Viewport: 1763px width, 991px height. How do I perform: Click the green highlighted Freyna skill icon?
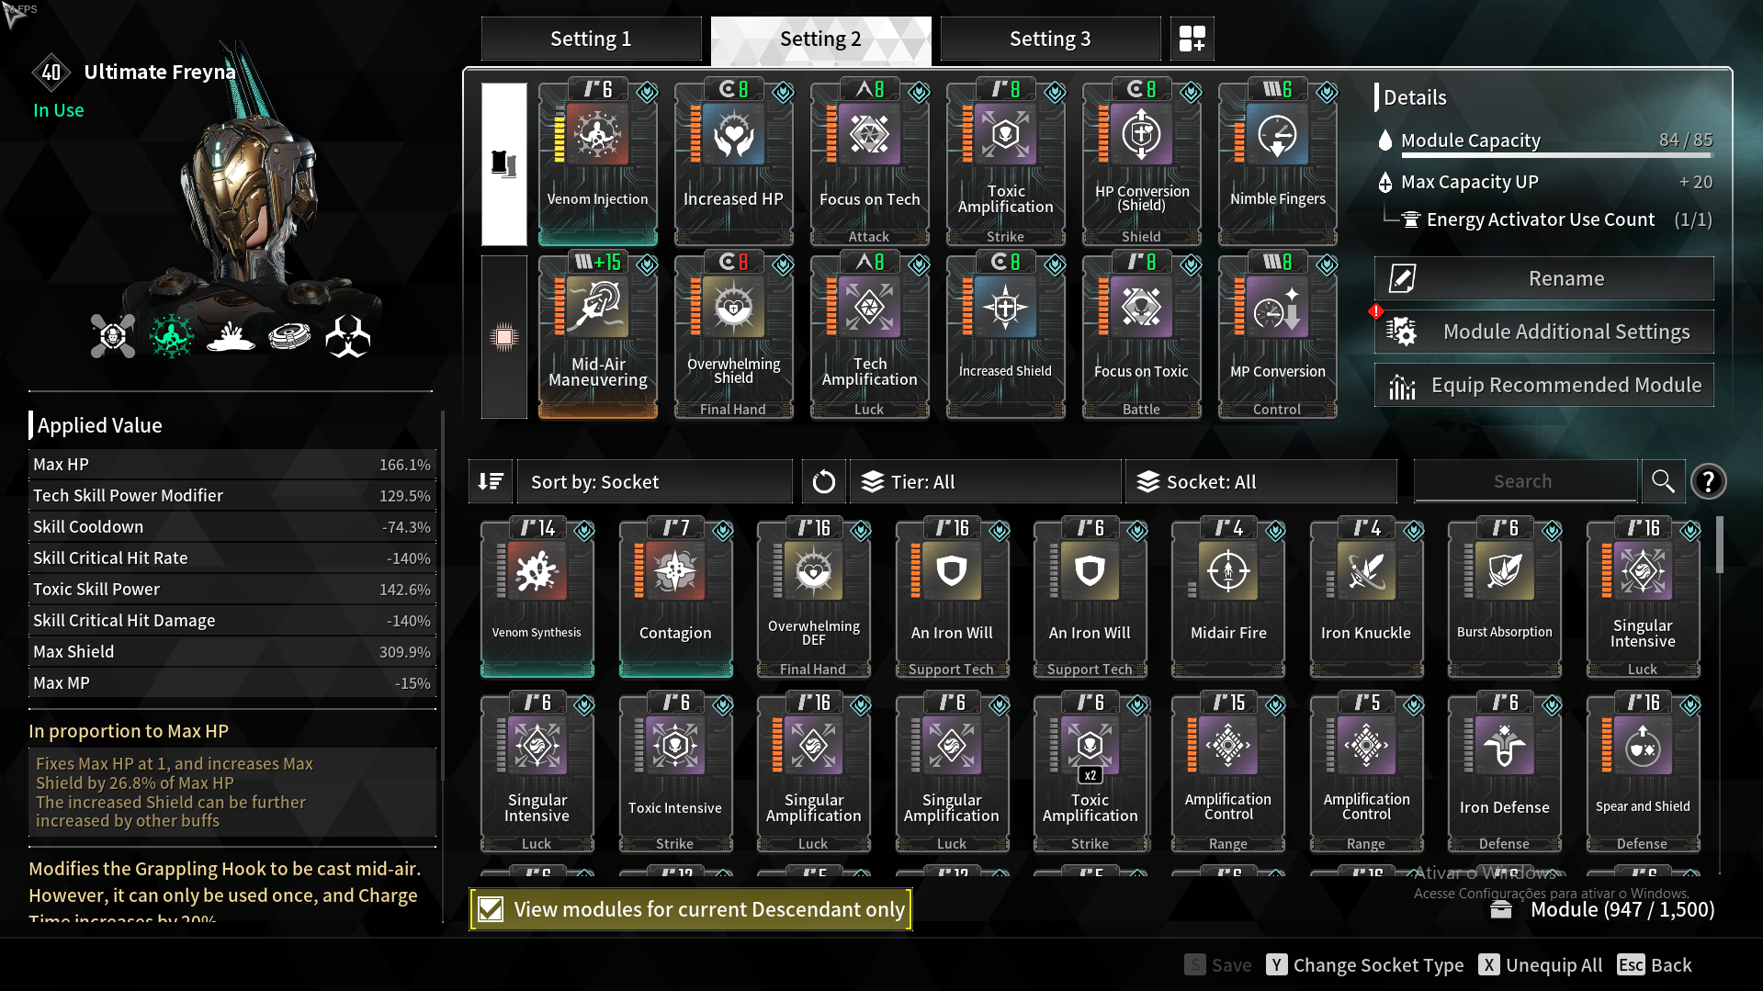pos(171,336)
